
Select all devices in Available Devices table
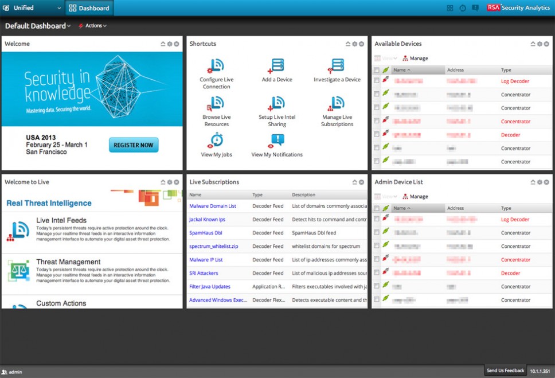coord(377,69)
